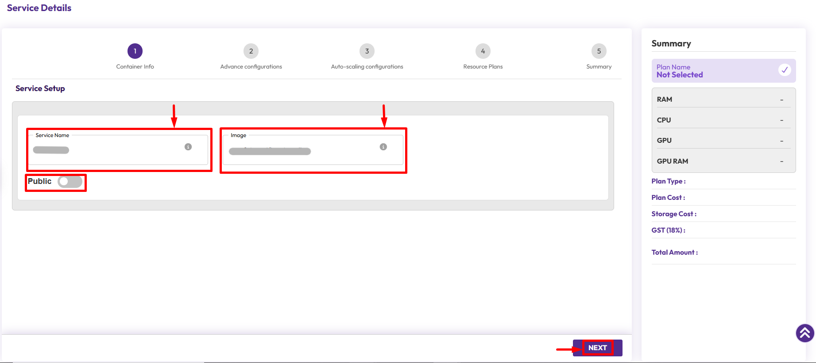Click the Service Details page heading
This screenshot has width=816, height=363.
39,8
